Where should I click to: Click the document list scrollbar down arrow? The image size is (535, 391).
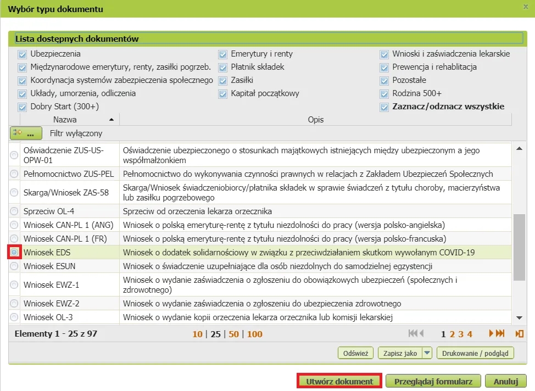[519, 317]
